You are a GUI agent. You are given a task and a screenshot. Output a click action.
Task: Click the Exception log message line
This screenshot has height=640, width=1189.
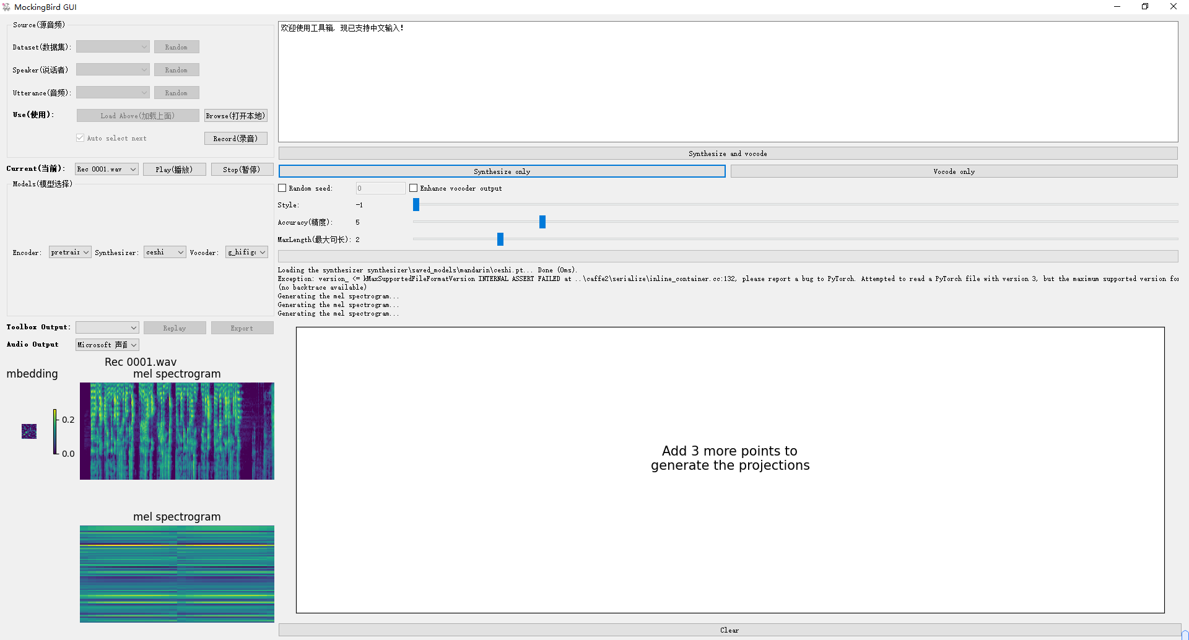728,279
